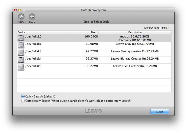
Task: Click the Leawo logo in bottom bar
Action: pos(93,111)
